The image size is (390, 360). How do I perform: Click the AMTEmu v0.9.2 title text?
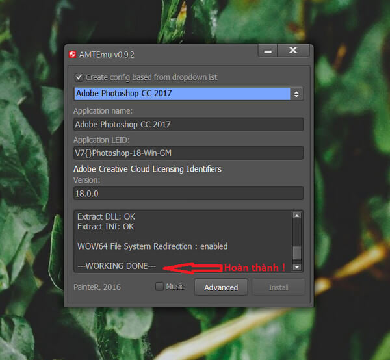click(x=107, y=55)
